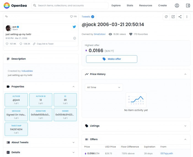Click jack's profile avatar in tweet
Screen dimensions: 193x157
9,28
